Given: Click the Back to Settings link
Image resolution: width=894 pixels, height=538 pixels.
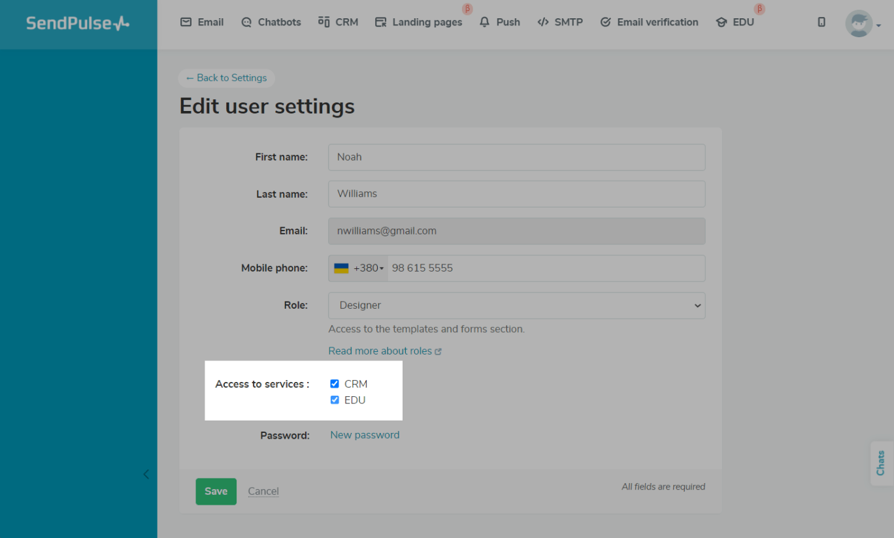Looking at the screenshot, I should coord(226,78).
